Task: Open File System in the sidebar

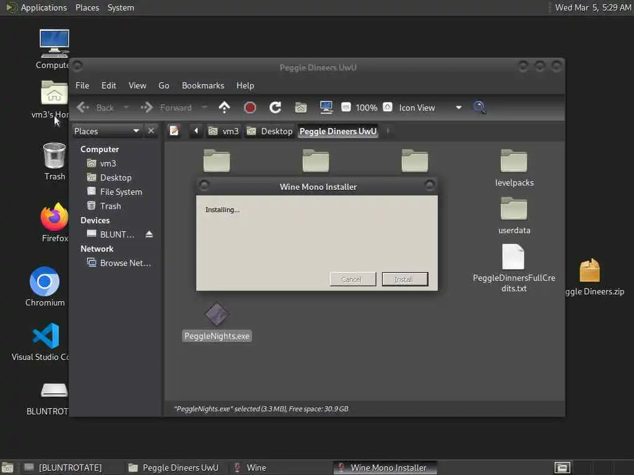Action: 115,192
